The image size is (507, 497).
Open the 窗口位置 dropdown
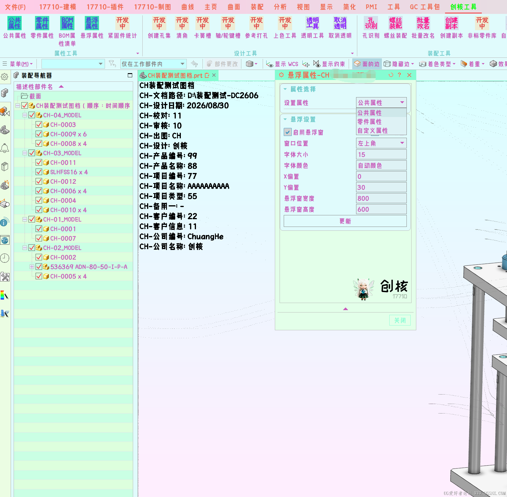coord(381,143)
